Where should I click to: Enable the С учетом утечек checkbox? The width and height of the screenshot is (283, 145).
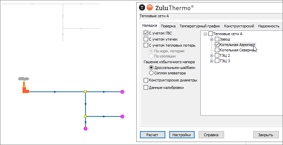[146, 39]
